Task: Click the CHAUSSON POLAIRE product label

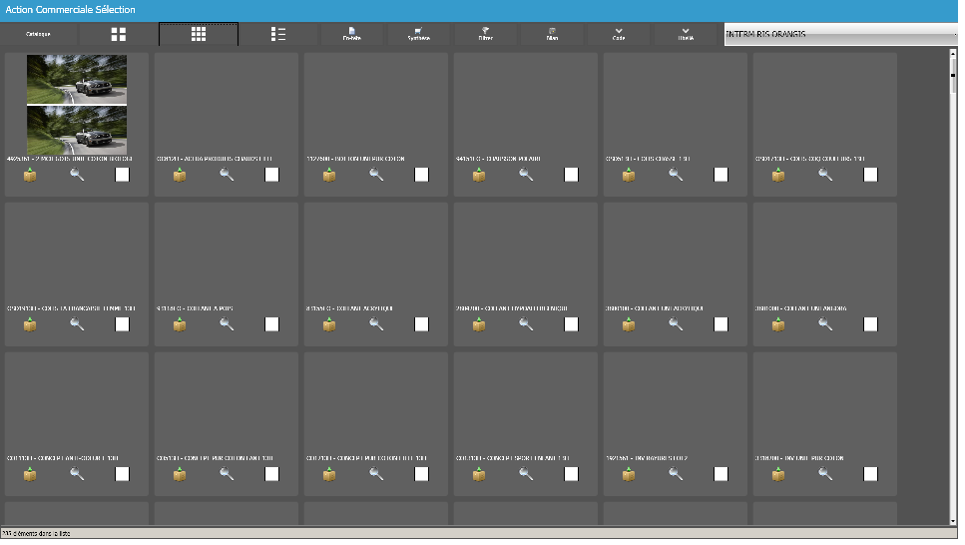Action: [x=498, y=159]
